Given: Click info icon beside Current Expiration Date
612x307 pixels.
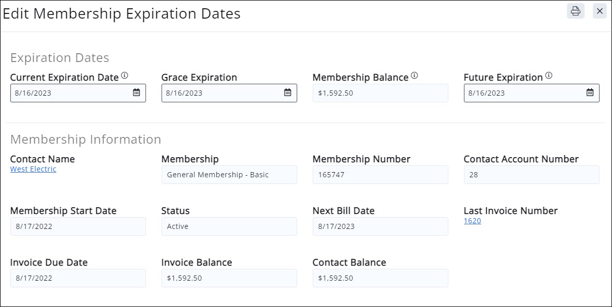Looking at the screenshot, I should coord(125,76).
